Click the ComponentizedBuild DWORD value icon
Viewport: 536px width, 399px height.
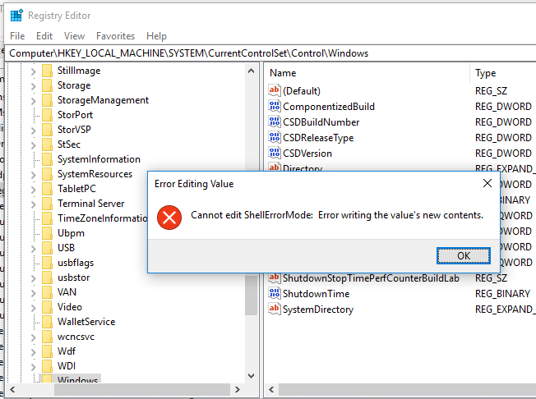[x=274, y=106]
